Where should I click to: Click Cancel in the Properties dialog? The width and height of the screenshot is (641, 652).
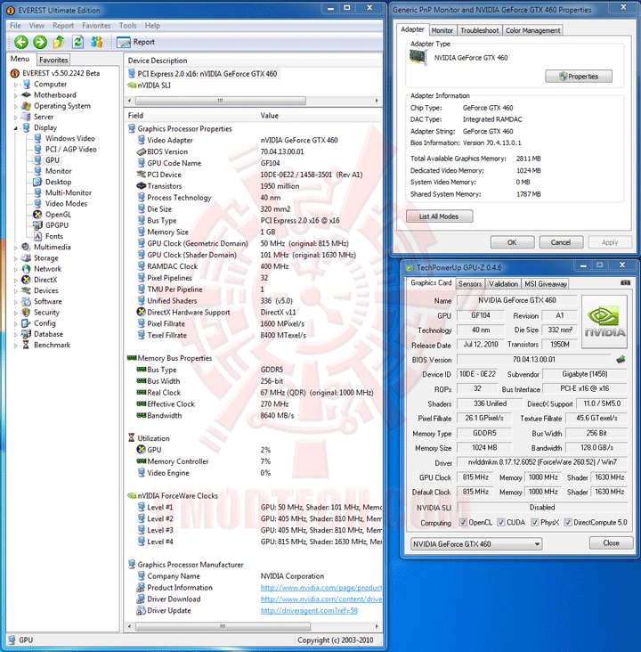pos(561,242)
